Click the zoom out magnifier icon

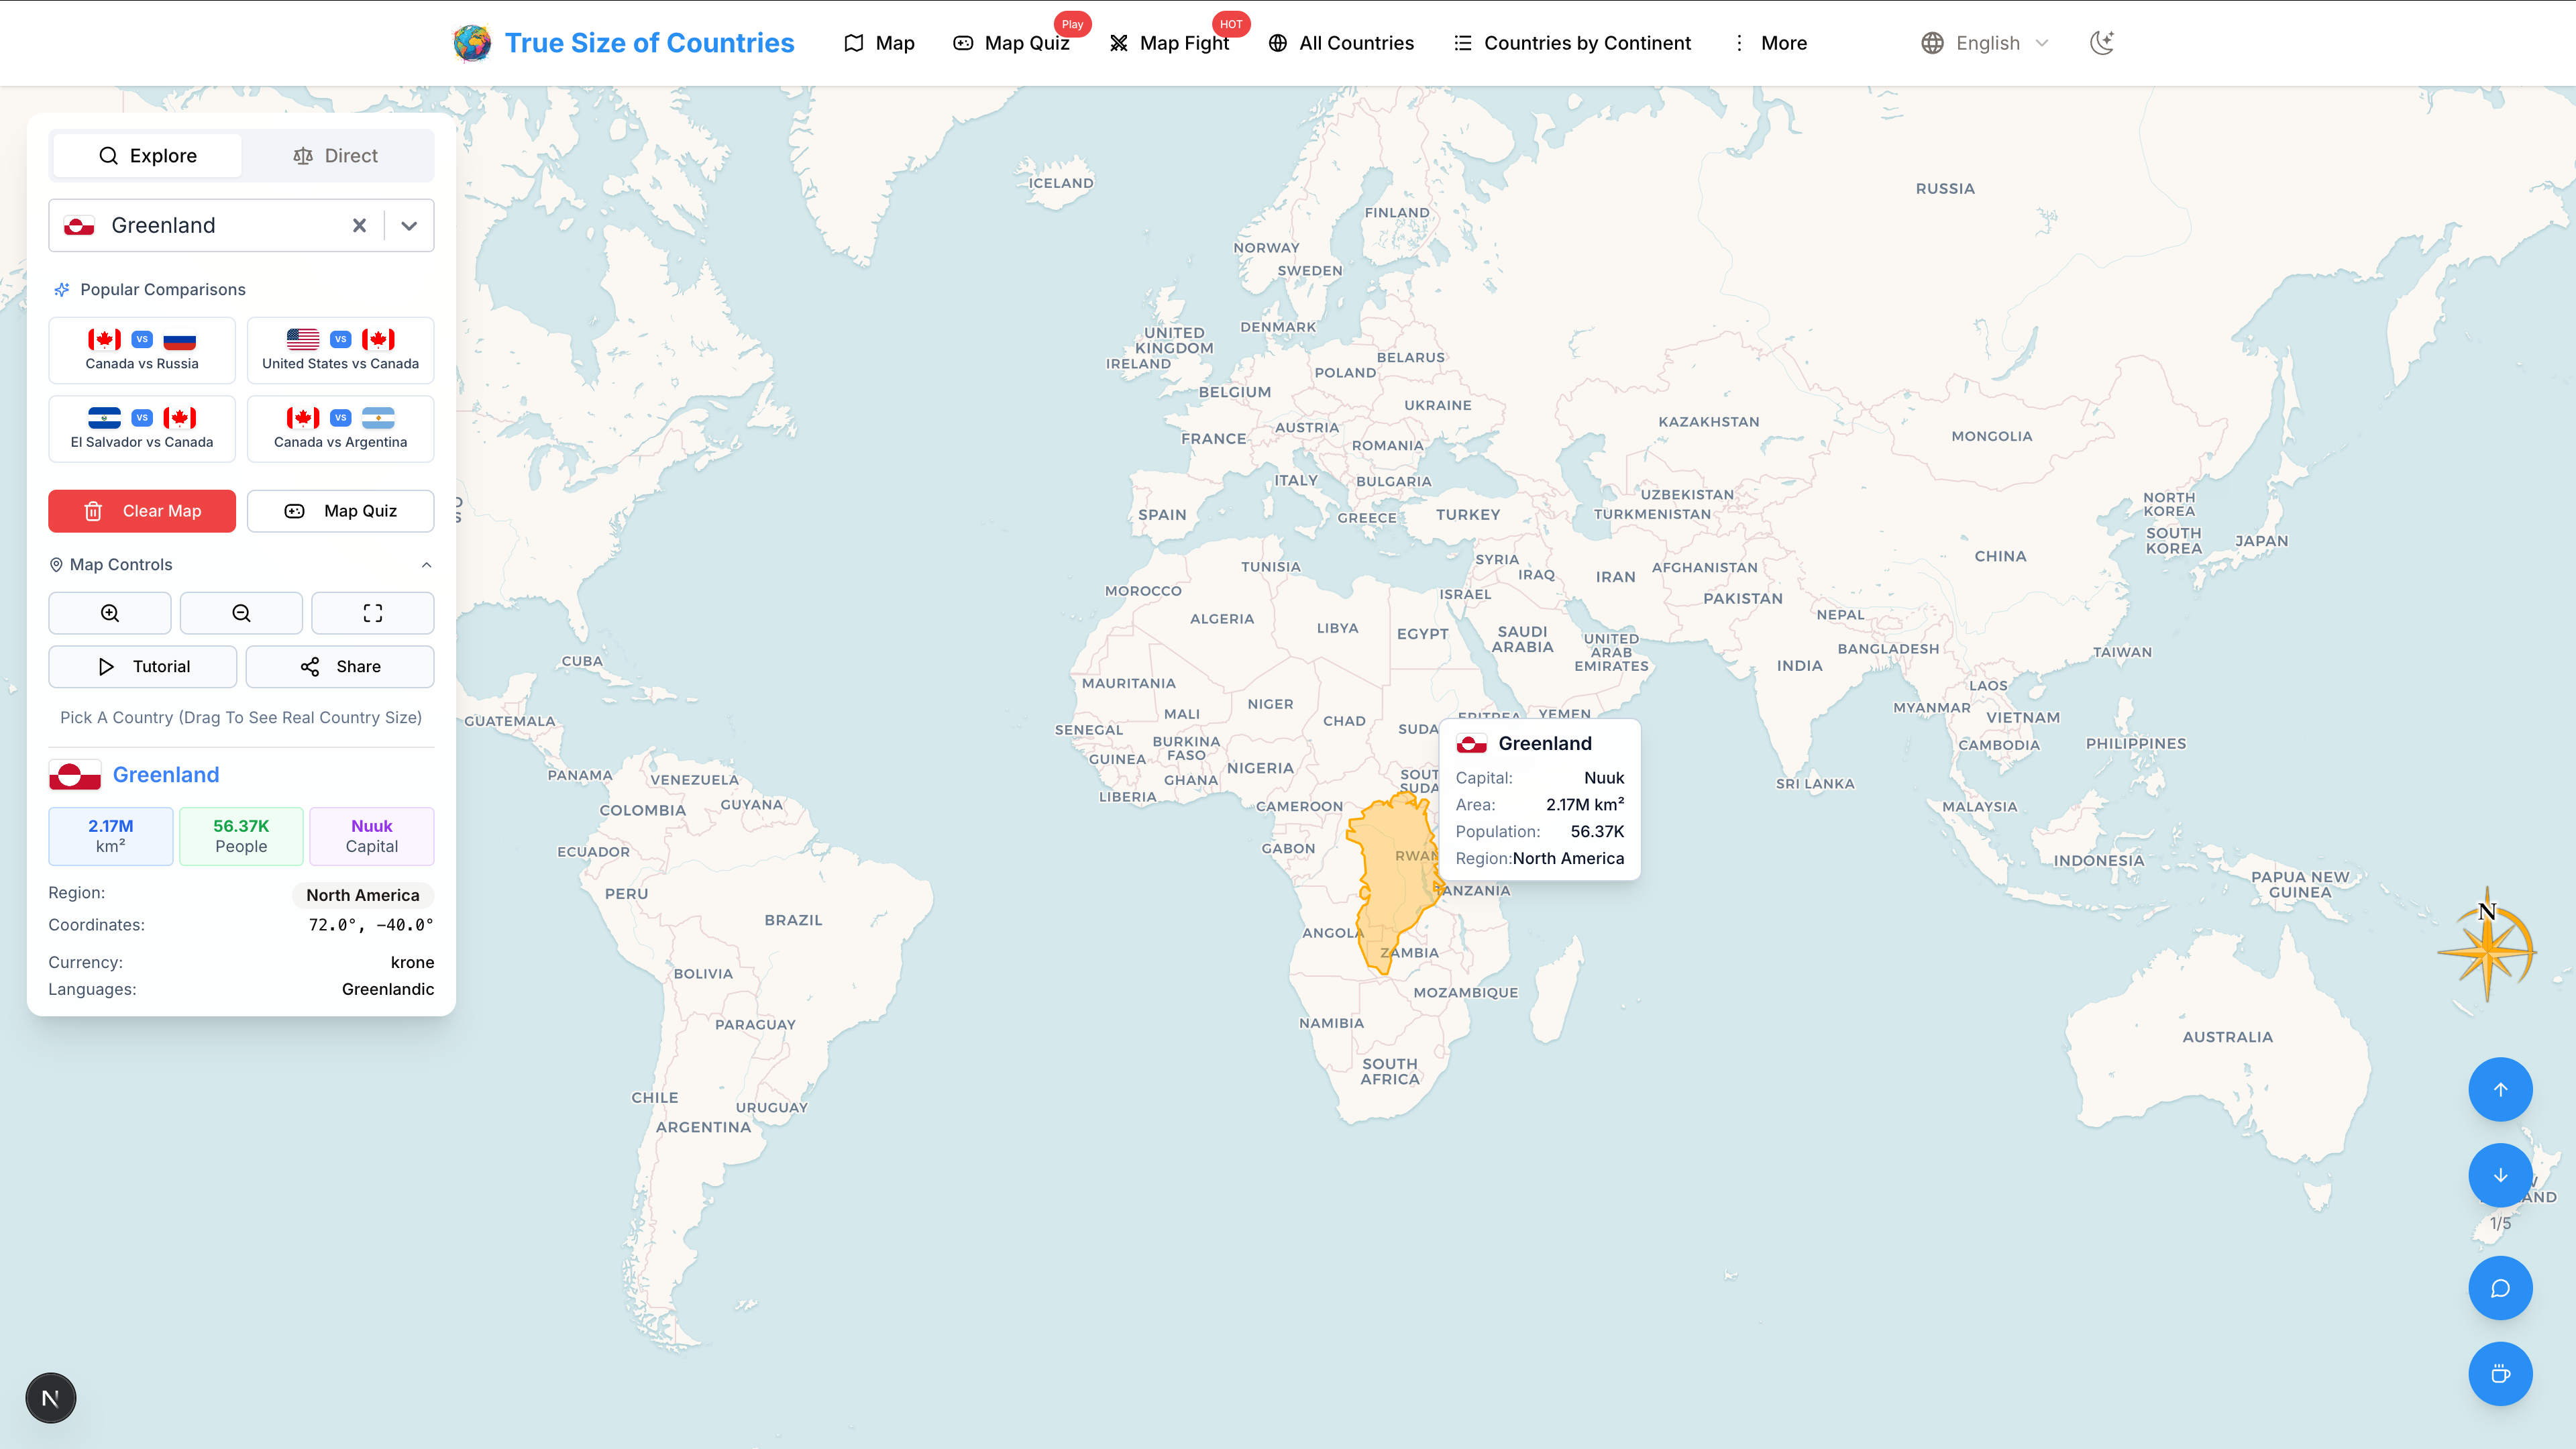pos(241,613)
